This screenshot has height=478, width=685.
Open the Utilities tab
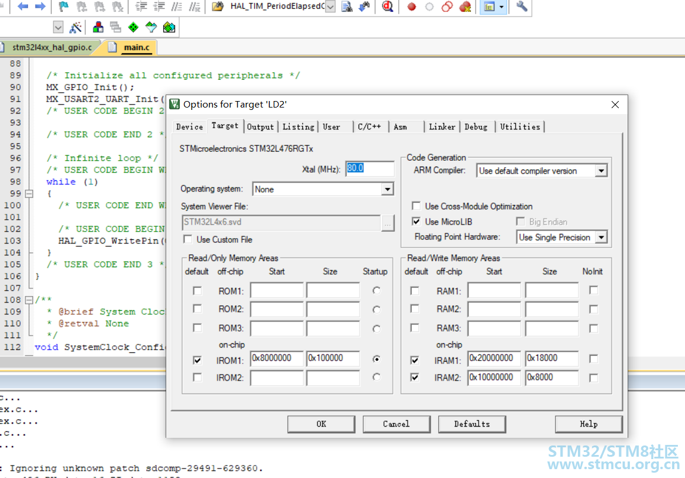(x=521, y=126)
